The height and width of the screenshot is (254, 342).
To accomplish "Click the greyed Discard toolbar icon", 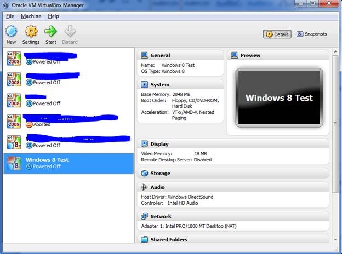I will click(70, 31).
